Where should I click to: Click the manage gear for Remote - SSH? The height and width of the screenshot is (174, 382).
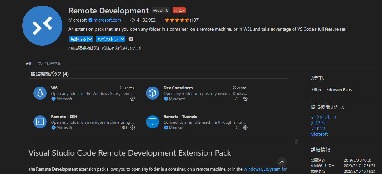click(x=133, y=127)
